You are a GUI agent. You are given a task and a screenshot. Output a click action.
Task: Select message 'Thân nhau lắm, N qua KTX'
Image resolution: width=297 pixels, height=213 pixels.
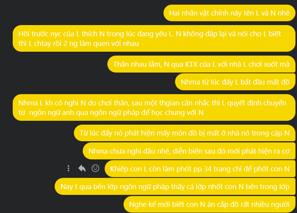point(201,64)
